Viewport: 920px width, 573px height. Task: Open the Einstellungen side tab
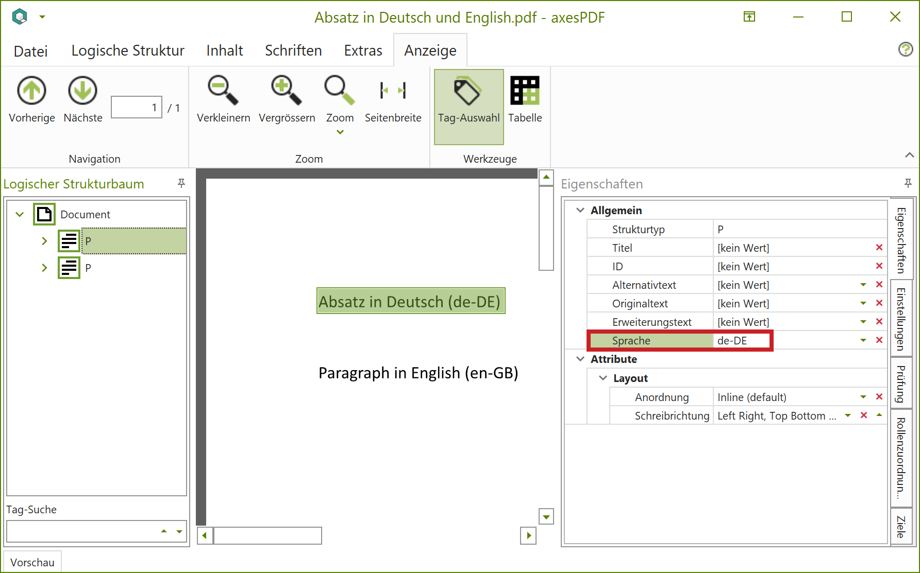click(x=901, y=319)
